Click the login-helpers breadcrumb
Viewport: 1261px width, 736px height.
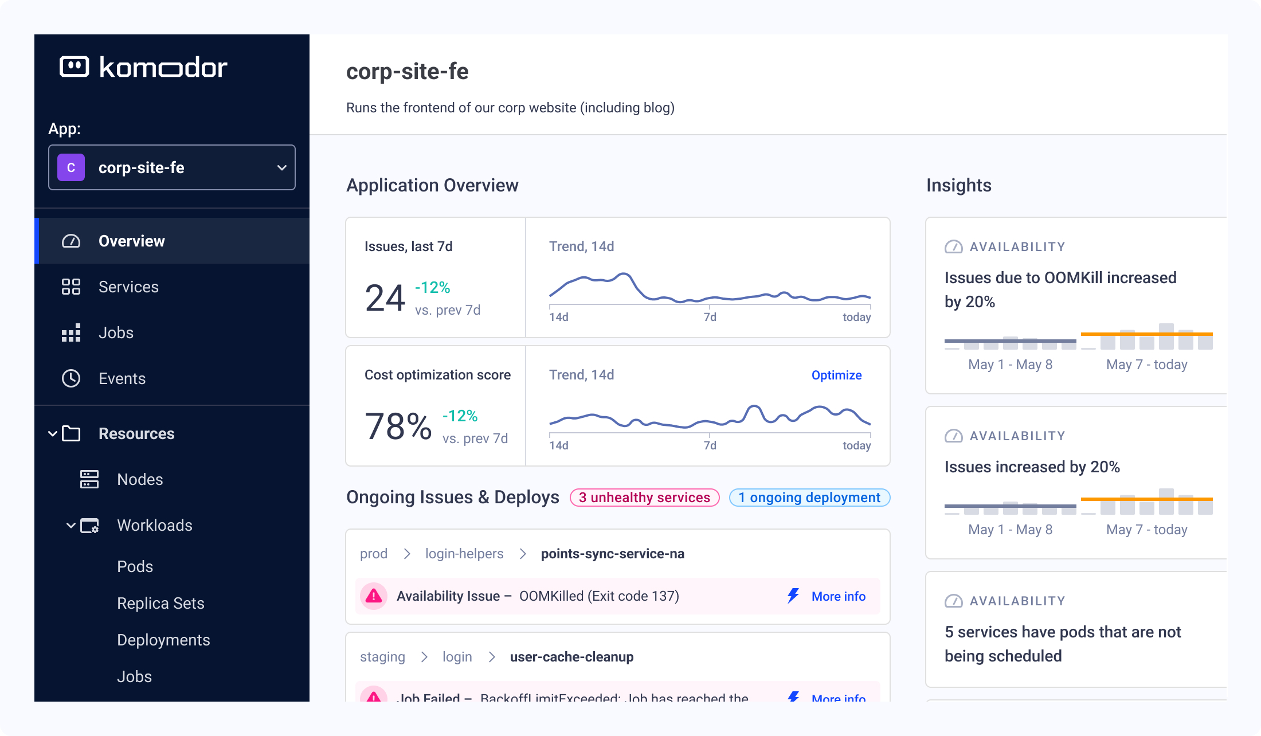464,554
